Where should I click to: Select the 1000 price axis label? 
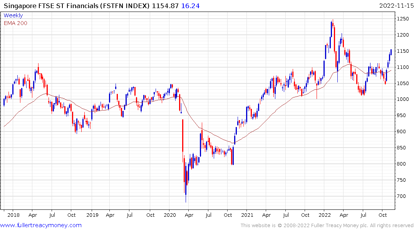pyautogui.click(x=403, y=99)
